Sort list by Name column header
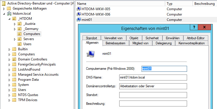217x109 pixels. [x=120, y=4]
